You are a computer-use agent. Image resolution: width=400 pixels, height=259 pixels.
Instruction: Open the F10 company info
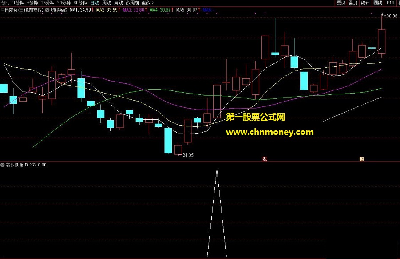pyautogui.click(x=390, y=3)
